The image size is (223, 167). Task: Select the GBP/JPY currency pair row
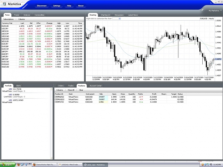(x=42, y=52)
